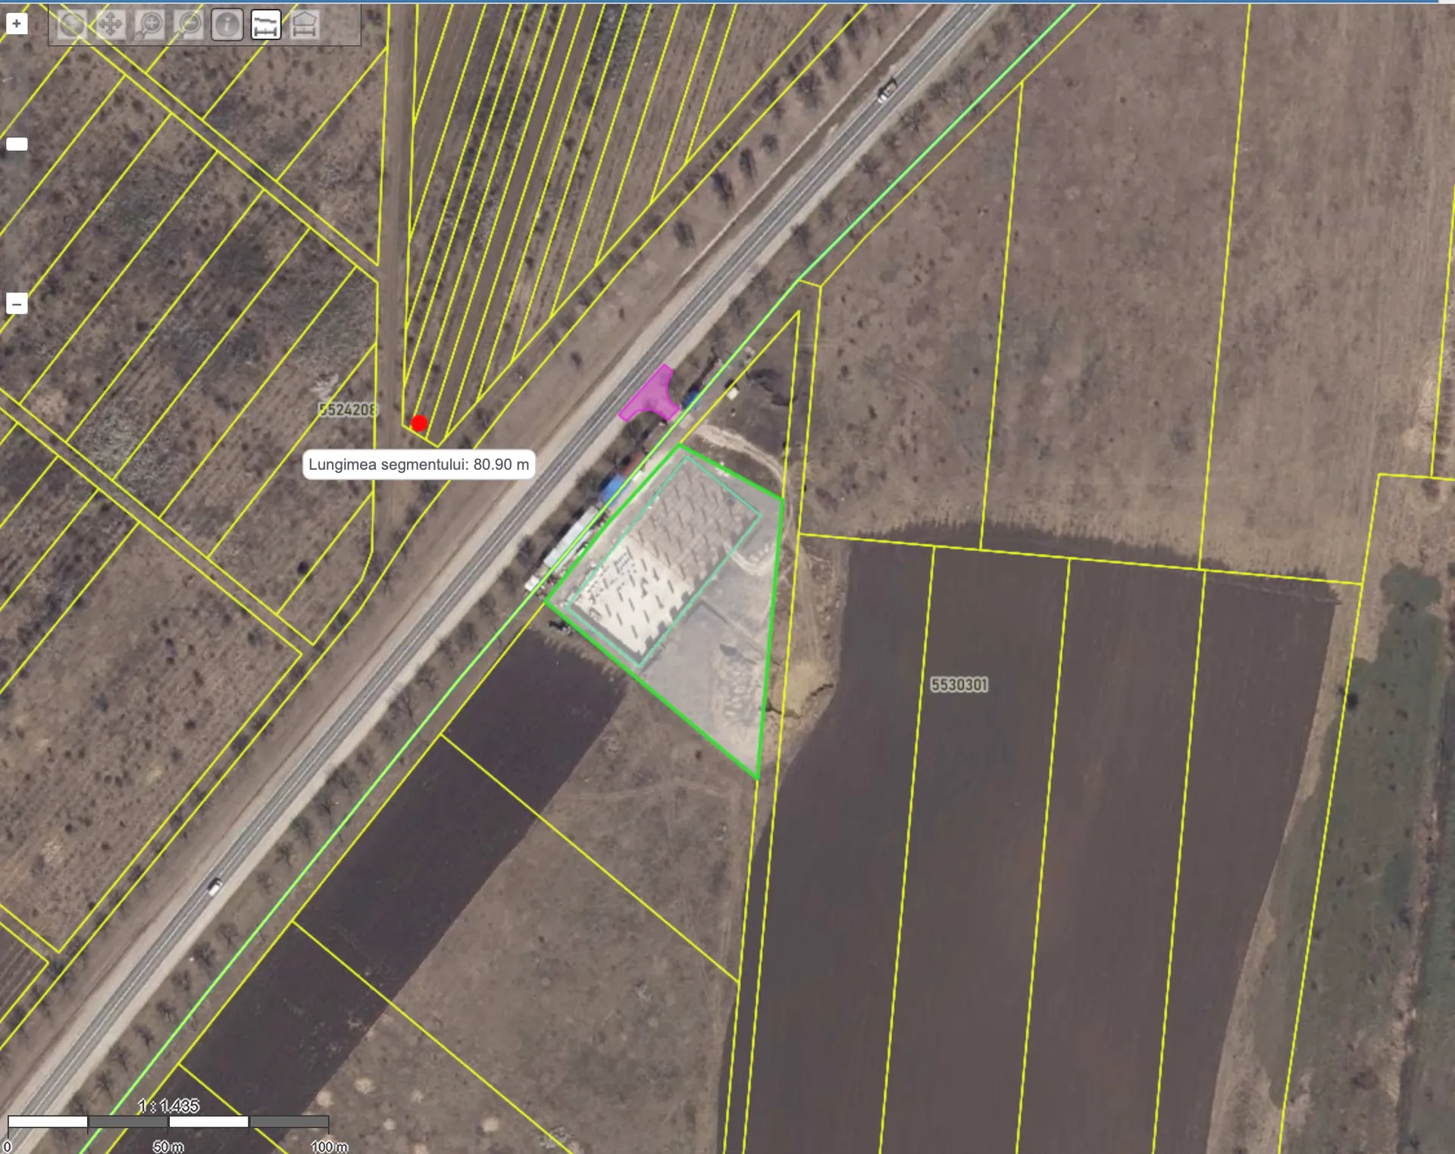The height and width of the screenshot is (1154, 1455).
Task: Click the 1:1,435 scale ratio text
Action: (x=168, y=1106)
